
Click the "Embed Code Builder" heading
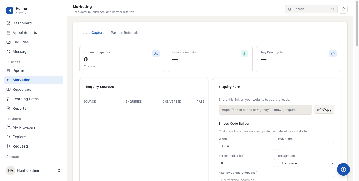click(x=234, y=124)
